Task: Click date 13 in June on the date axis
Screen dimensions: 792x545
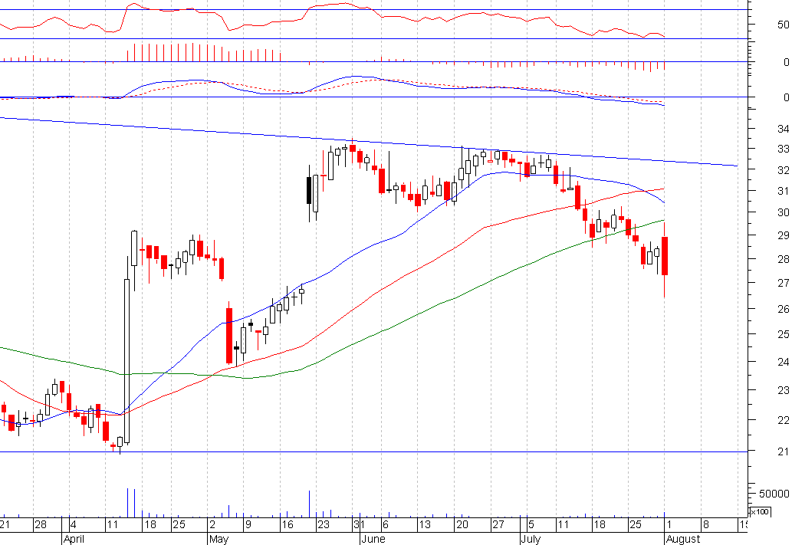Action: click(425, 524)
